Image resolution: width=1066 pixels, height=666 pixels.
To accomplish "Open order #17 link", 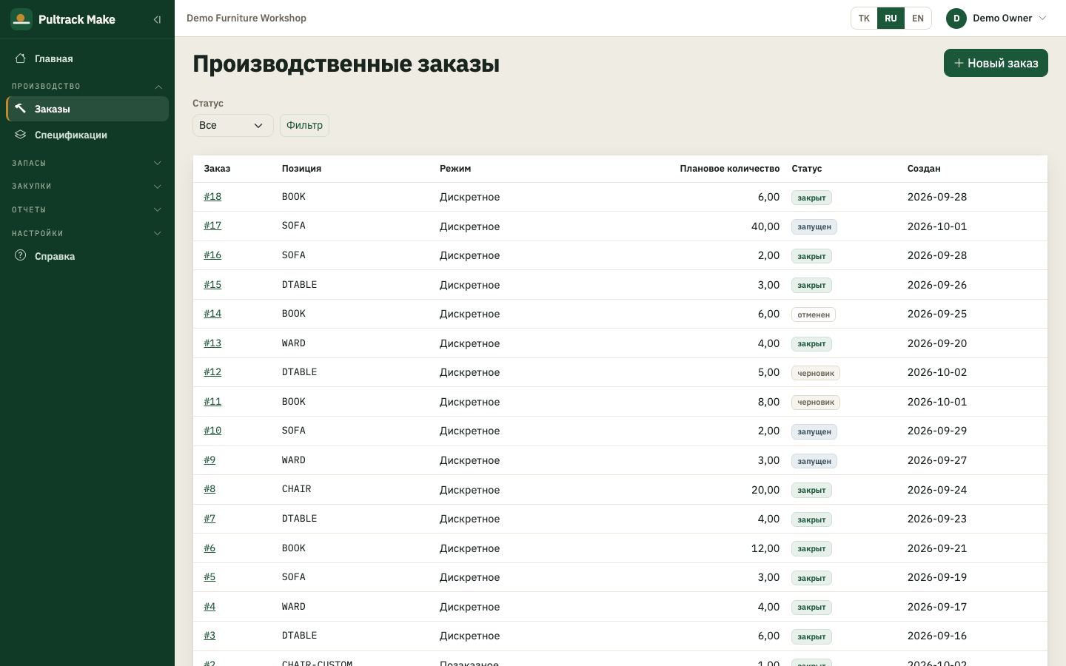I will point(212,226).
